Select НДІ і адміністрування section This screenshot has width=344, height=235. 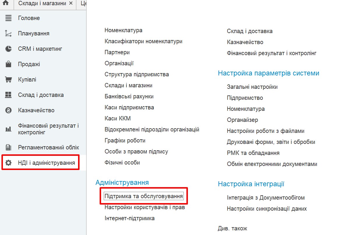click(47, 163)
